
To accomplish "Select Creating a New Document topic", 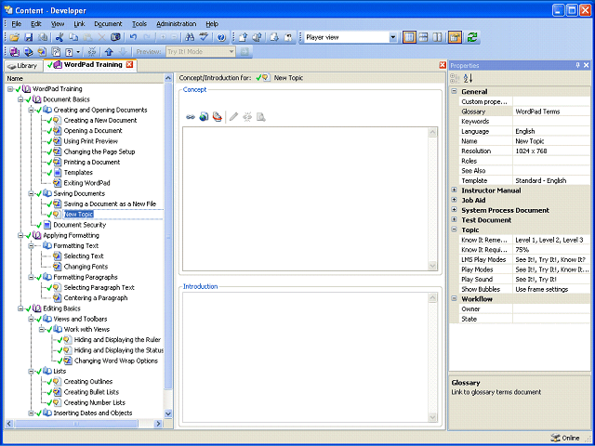I will click(x=100, y=120).
